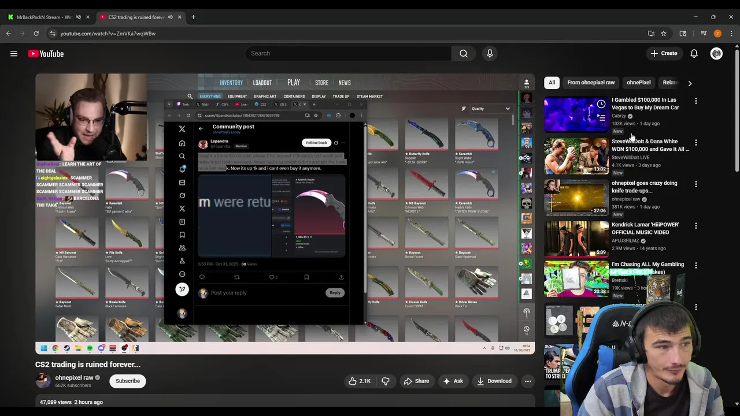Go to YouTube home via logo
Screen dimensions: 740x416
(46, 54)
